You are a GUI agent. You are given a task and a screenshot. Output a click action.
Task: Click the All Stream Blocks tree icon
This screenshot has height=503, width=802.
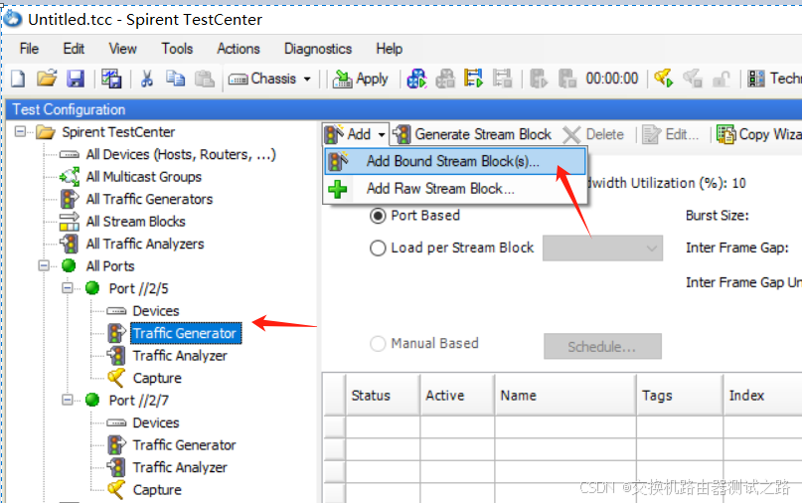click(69, 222)
